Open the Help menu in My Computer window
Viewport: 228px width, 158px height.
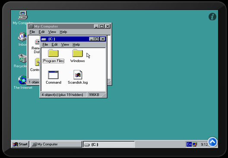click(63, 32)
